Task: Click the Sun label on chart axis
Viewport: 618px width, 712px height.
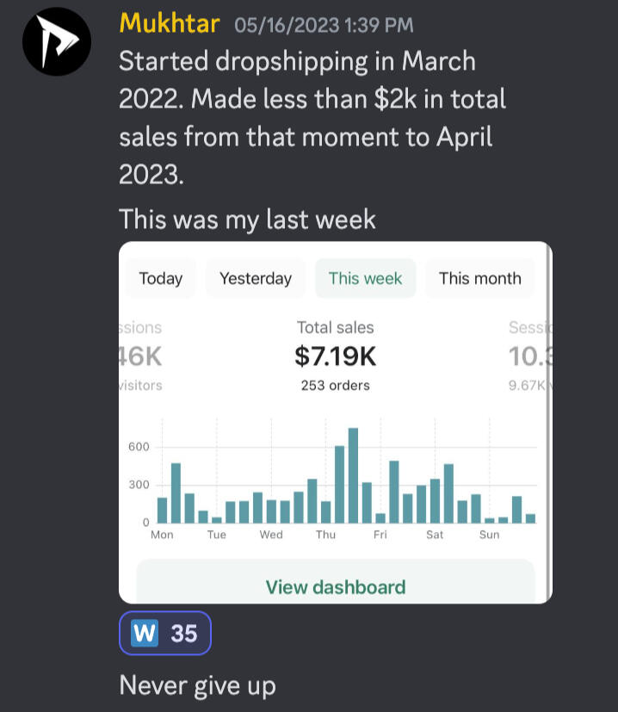Action: click(x=489, y=535)
